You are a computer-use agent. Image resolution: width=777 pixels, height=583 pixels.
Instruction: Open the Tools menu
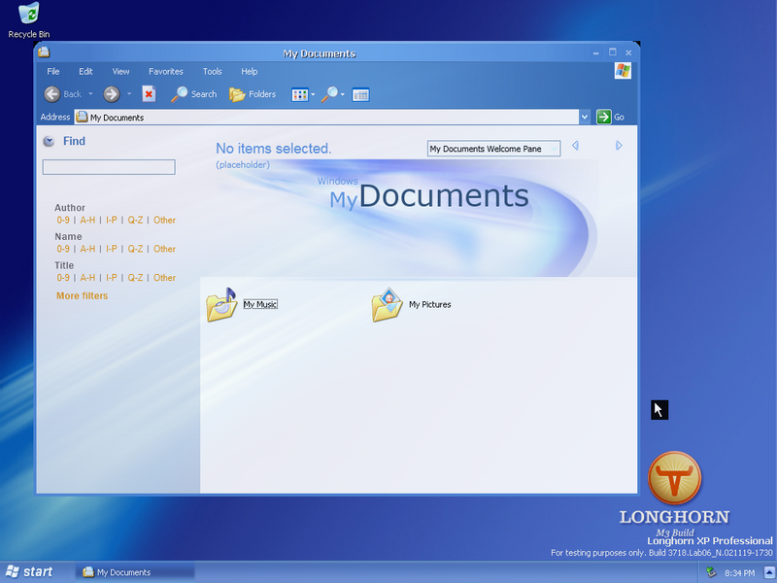(x=212, y=72)
